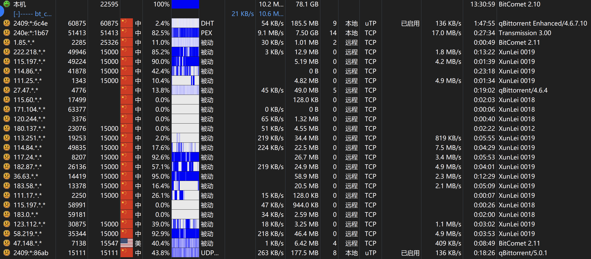Screen dimensions: 591x259
Task: Click the '409 KB/s' peer speed cell
Action: point(448,243)
